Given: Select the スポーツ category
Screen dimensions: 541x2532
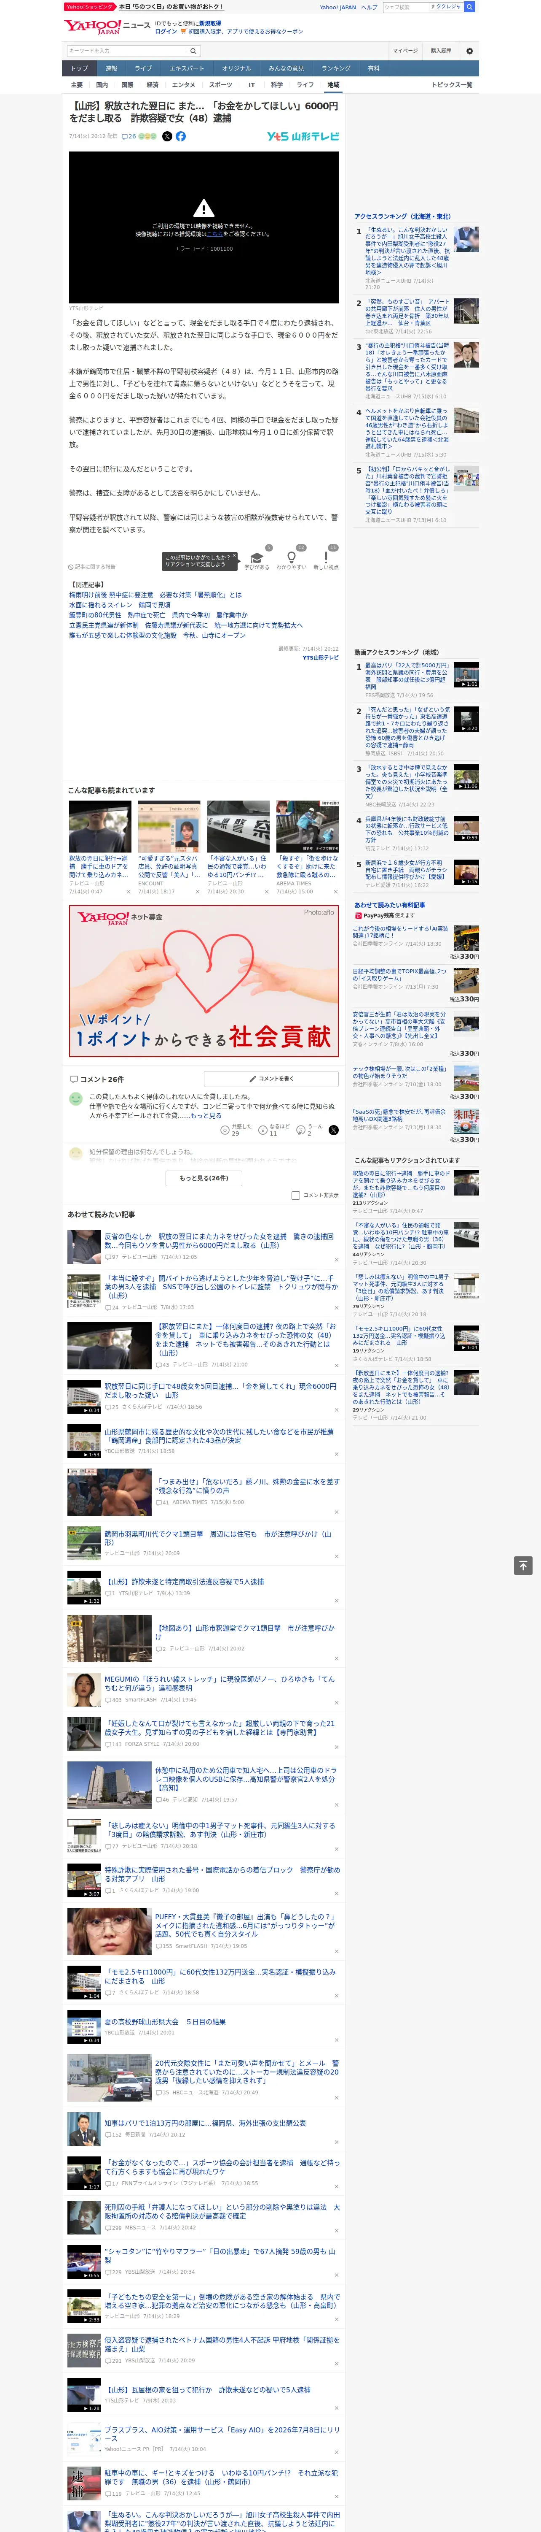Looking at the screenshot, I should 221,84.
